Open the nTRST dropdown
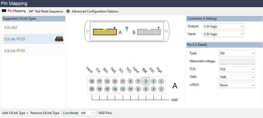 pyautogui.click(x=237, y=85)
